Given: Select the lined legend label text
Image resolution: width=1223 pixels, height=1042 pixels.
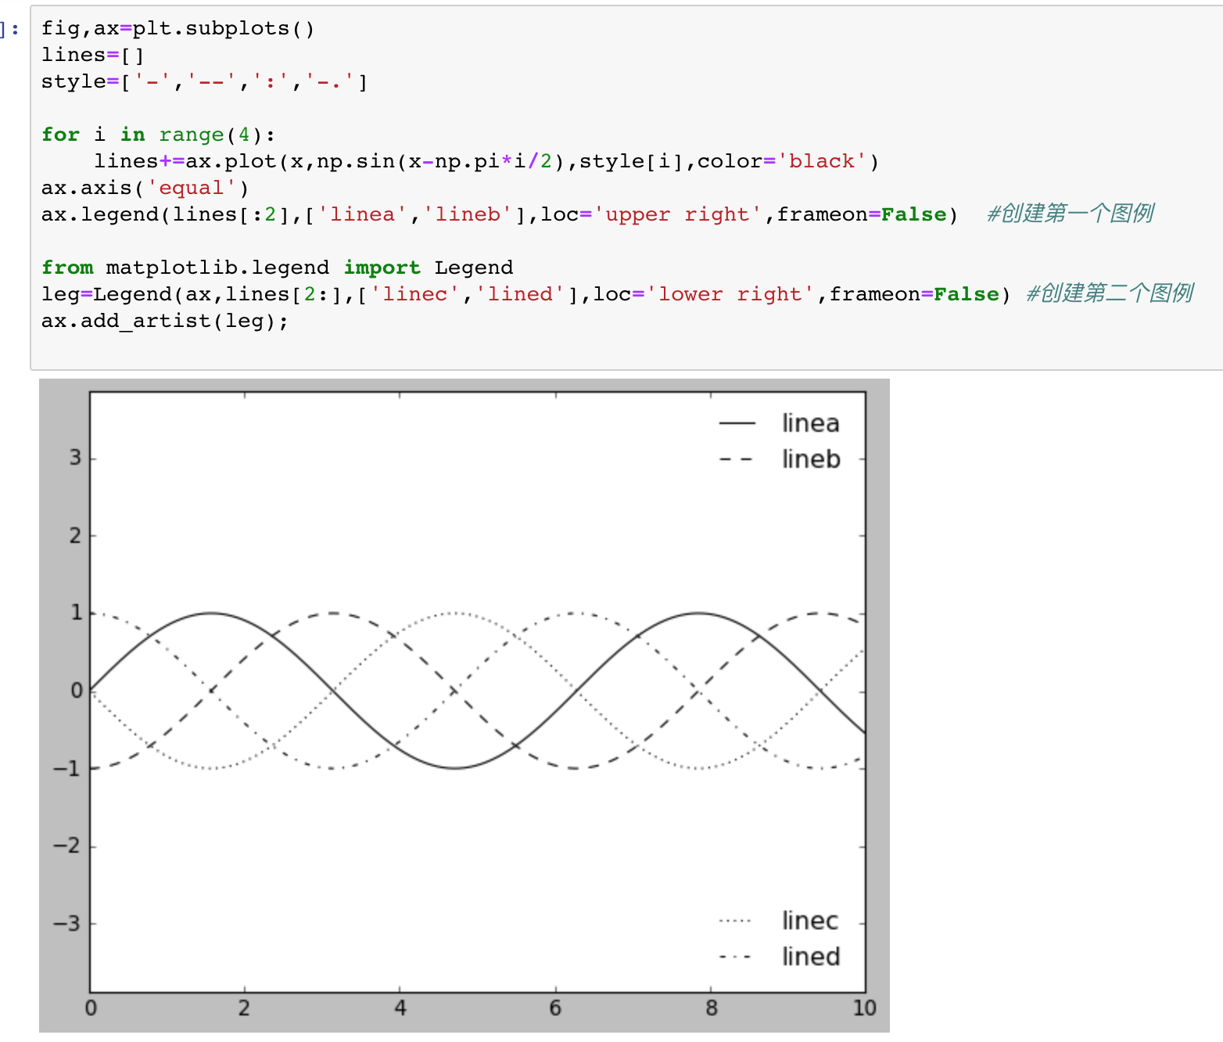Looking at the screenshot, I should (811, 955).
